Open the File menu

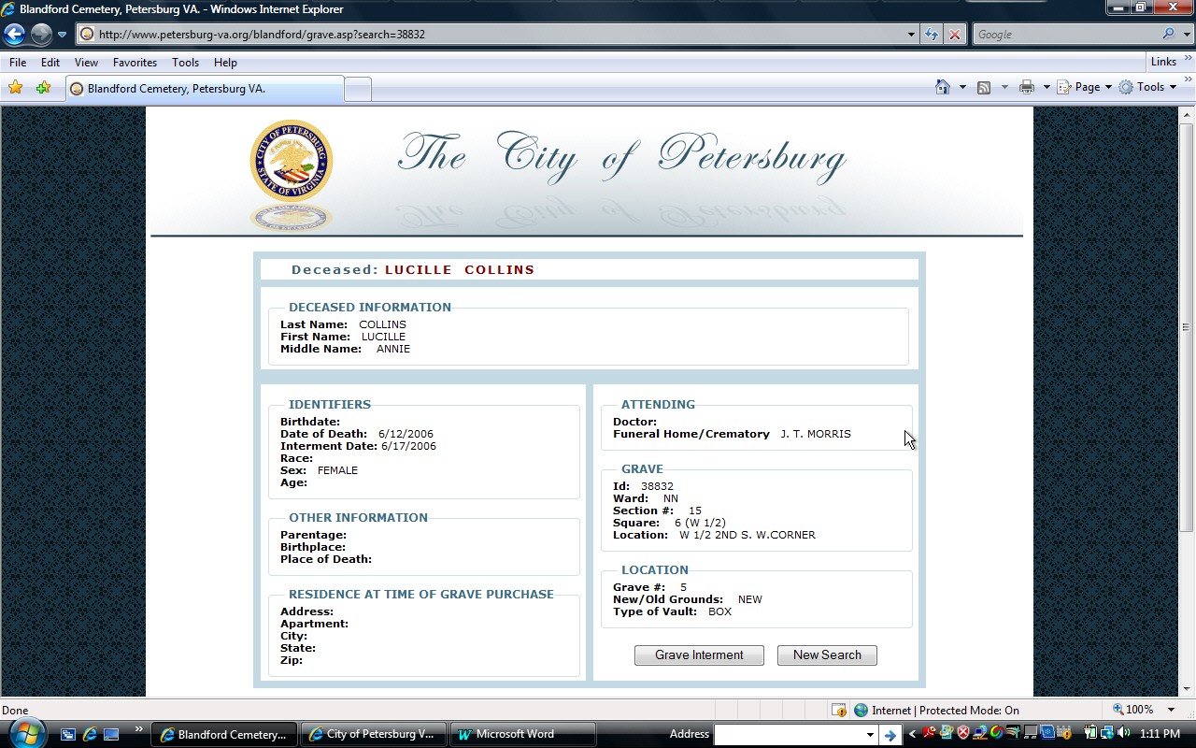(18, 63)
